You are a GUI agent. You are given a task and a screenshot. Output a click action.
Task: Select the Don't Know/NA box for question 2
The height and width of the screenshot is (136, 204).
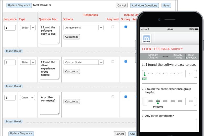(x=191, y=101)
